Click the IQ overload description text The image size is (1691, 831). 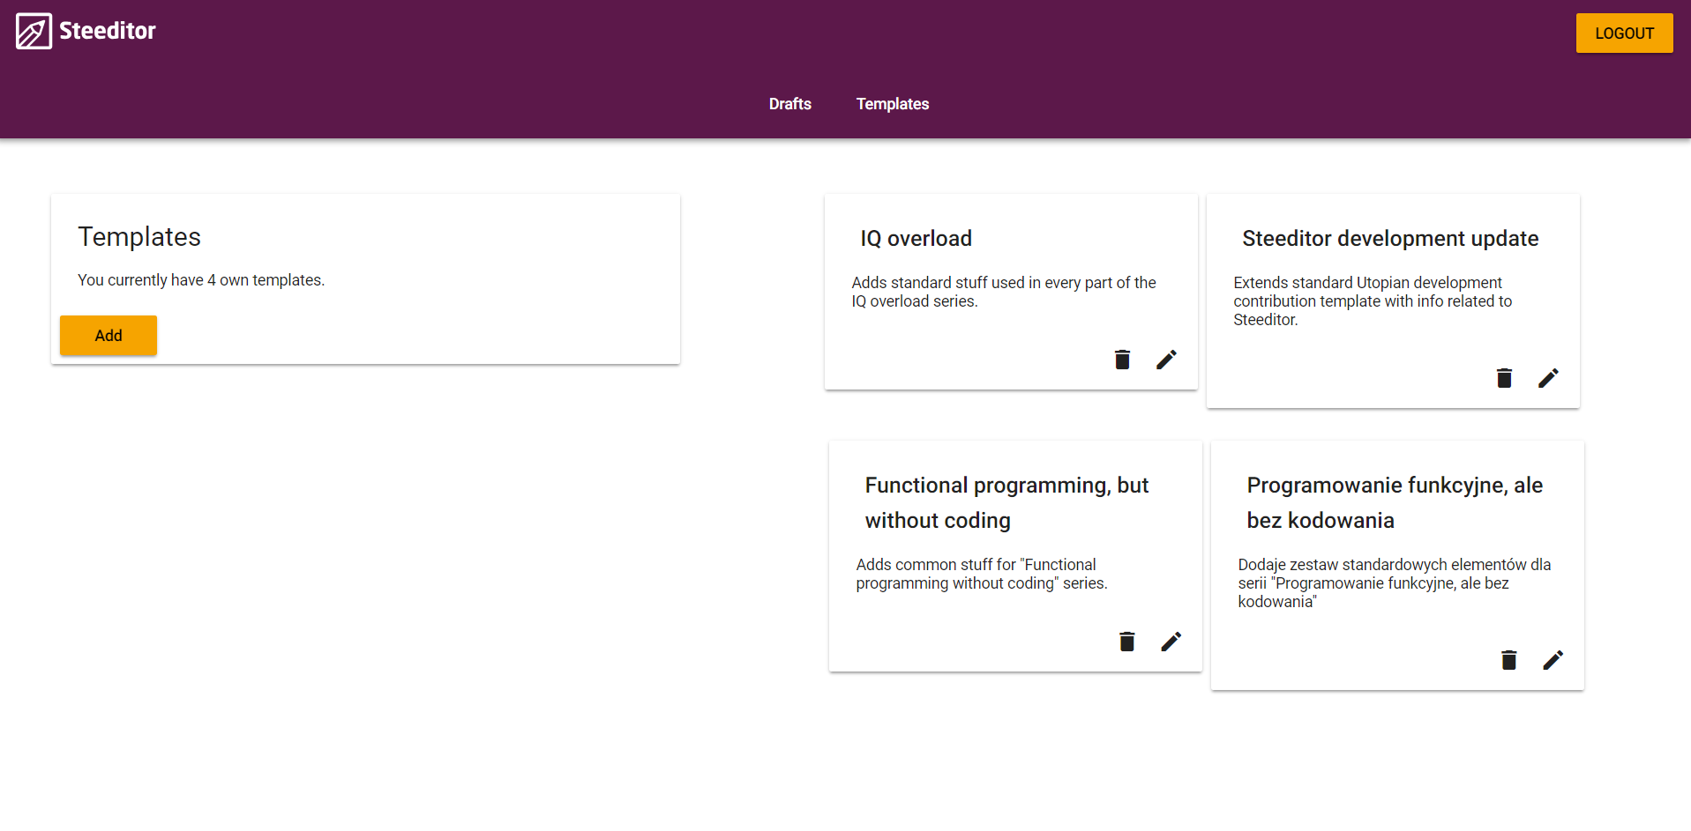pos(1004,292)
